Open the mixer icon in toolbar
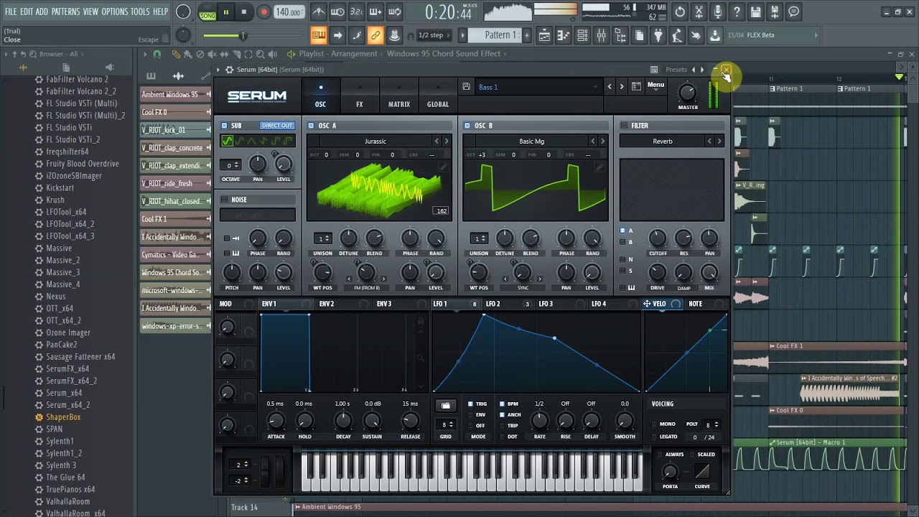 [602, 35]
